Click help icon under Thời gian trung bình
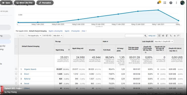Viewport: 187px width, 95px height. pos(133,51)
